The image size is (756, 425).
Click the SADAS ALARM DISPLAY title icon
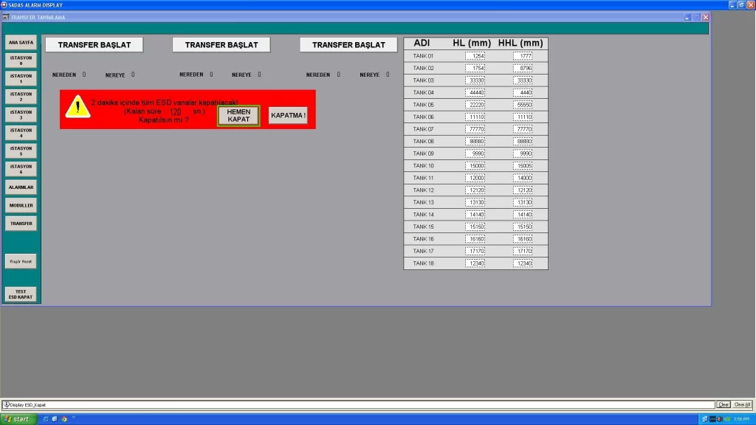[x=4, y=4]
